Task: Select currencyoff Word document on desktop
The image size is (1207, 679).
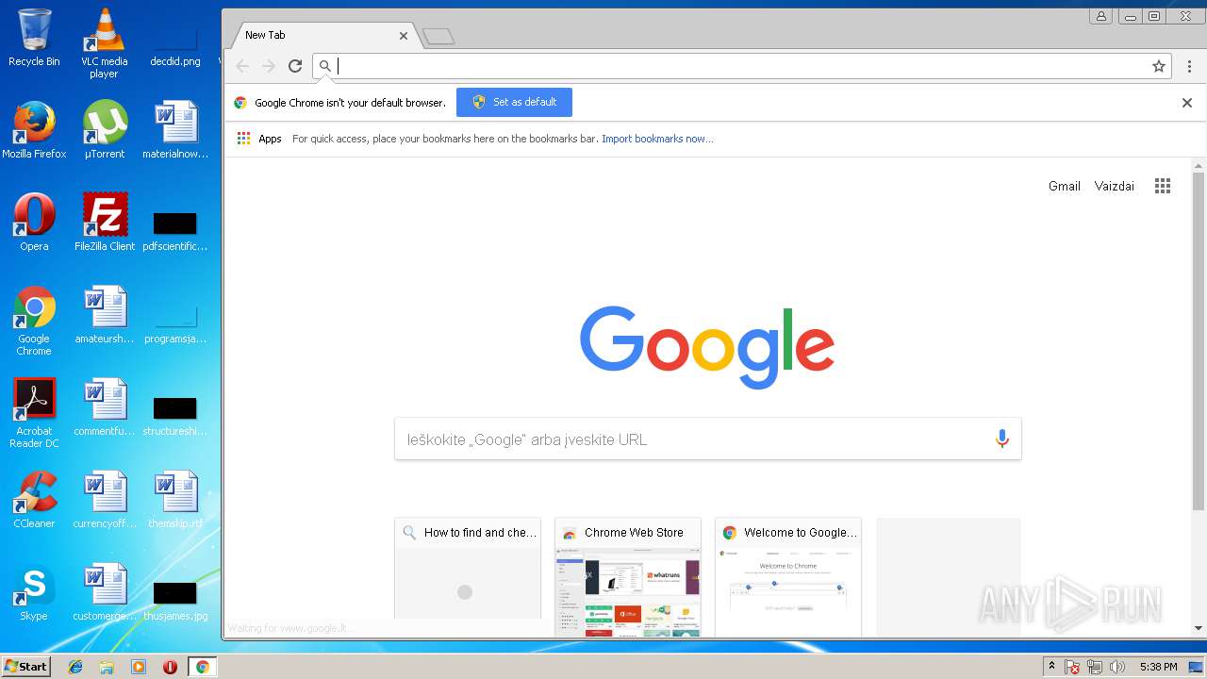Action: [104, 500]
